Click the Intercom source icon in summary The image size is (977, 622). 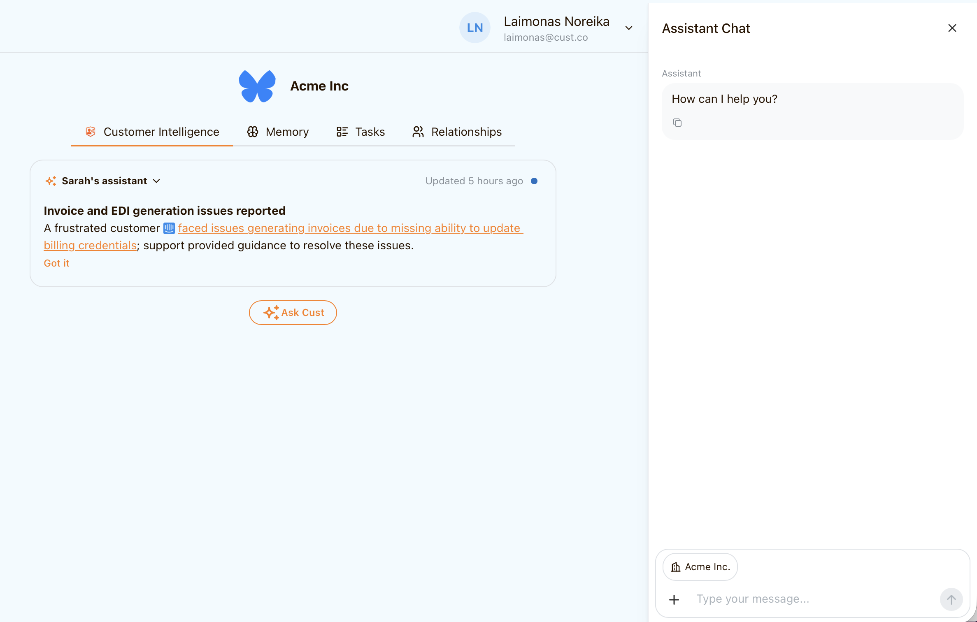(x=169, y=228)
